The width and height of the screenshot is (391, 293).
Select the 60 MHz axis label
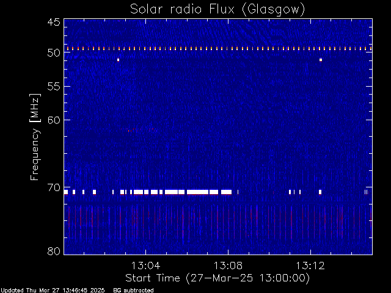click(54, 120)
